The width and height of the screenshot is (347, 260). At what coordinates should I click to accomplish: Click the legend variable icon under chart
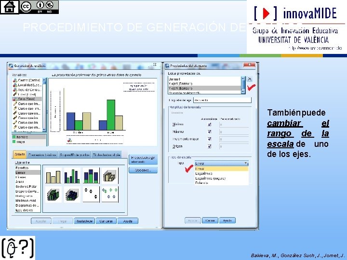point(69,140)
